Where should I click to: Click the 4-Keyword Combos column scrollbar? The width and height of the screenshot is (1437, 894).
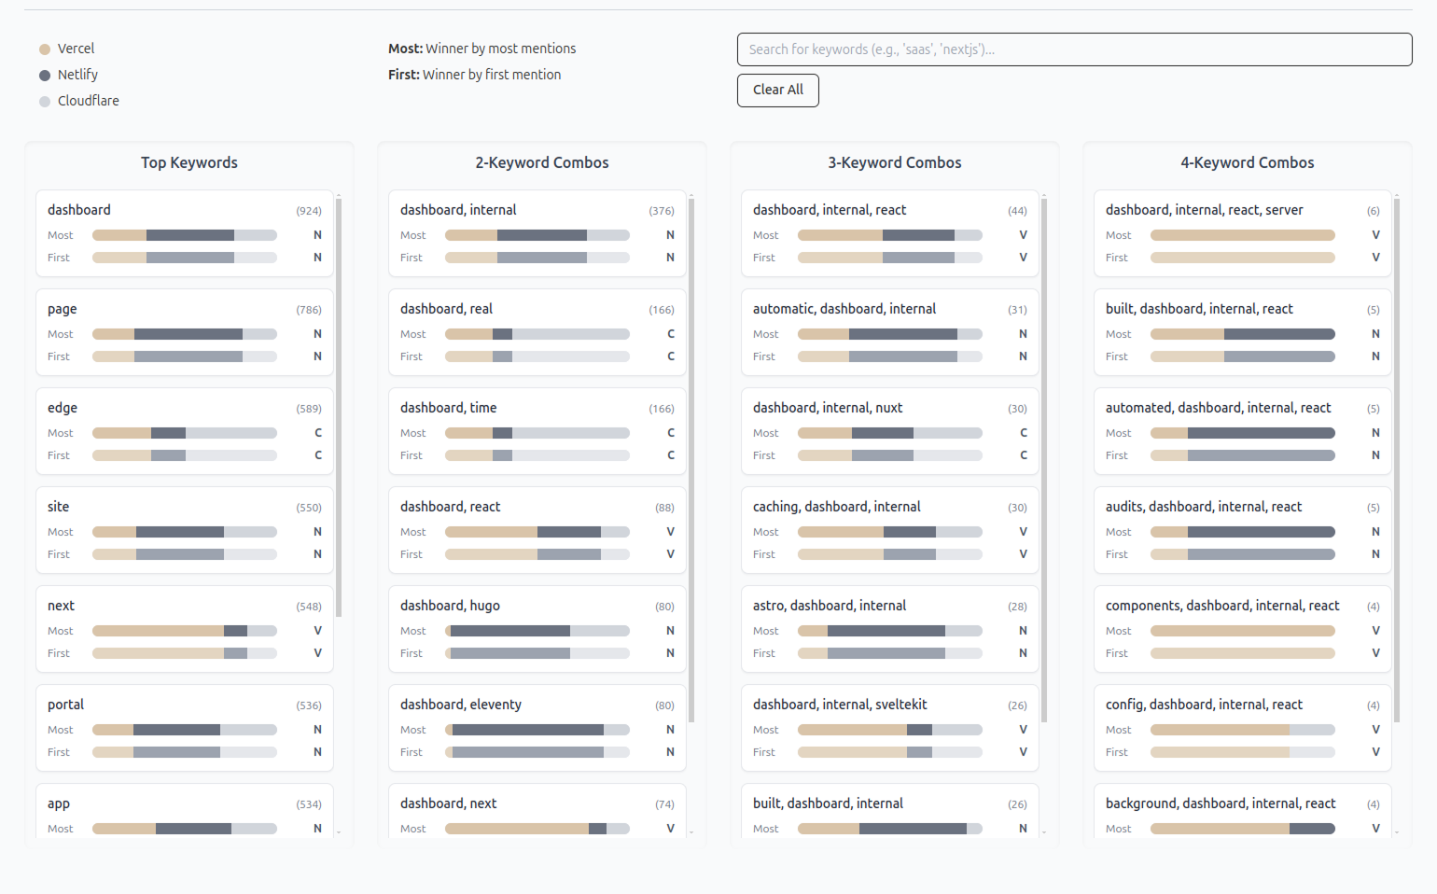click(x=1397, y=459)
